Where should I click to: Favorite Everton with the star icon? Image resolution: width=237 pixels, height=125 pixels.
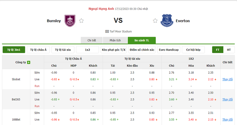pos(155,21)
